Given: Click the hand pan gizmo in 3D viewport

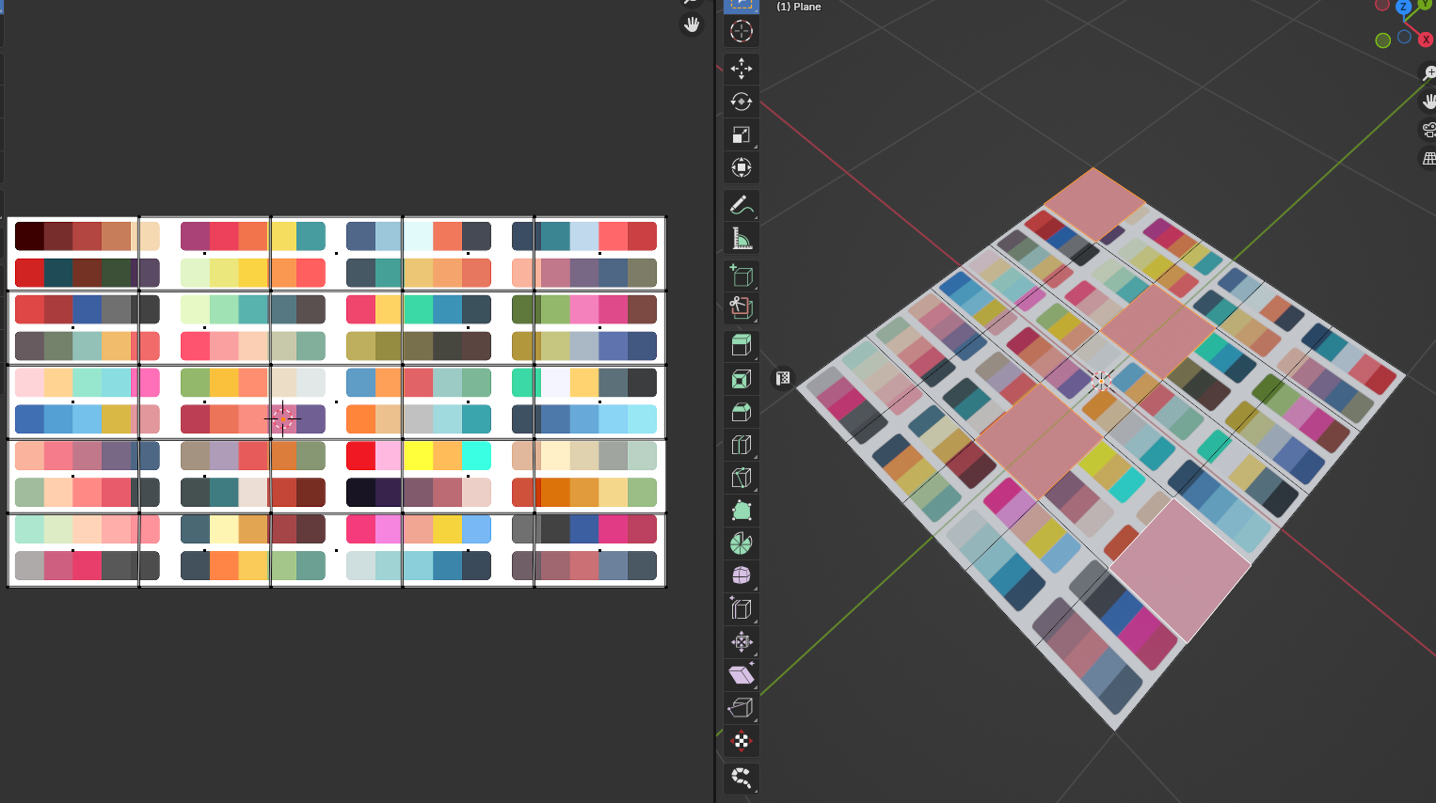Looking at the screenshot, I should click(x=1428, y=101).
